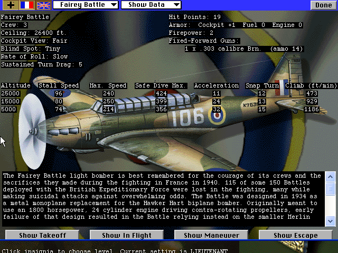The height and width of the screenshot is (253, 338).
Task: Click the 'Click insignia to choose level' status text
Action: coord(57,251)
